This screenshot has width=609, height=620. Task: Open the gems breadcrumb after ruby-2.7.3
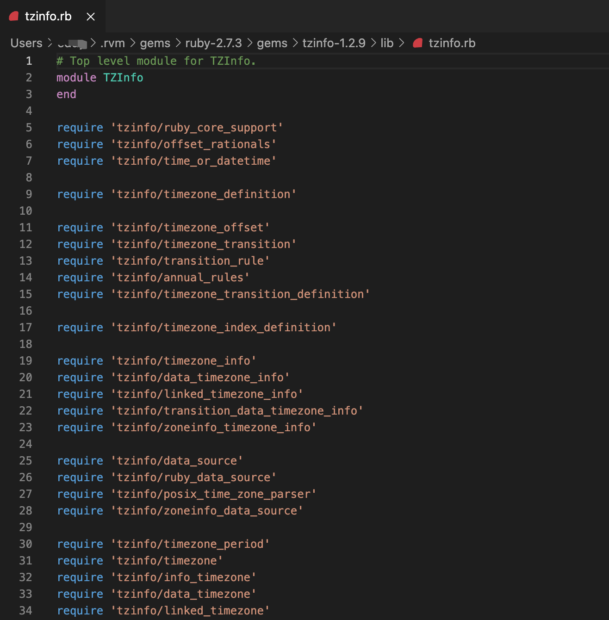272,43
